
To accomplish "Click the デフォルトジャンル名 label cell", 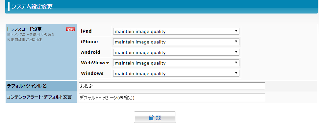I will coord(27,86).
